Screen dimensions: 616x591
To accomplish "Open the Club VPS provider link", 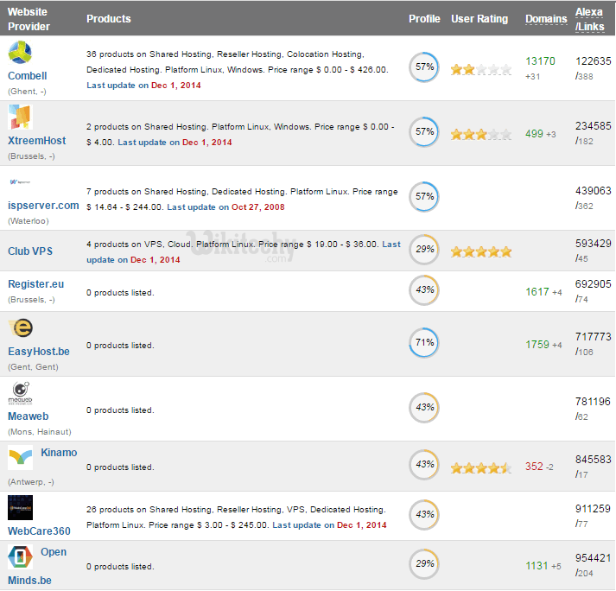I will pyautogui.click(x=30, y=251).
